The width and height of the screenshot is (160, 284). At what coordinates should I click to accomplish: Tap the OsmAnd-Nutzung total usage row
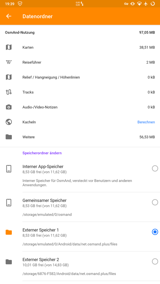pyautogui.click(x=80, y=33)
